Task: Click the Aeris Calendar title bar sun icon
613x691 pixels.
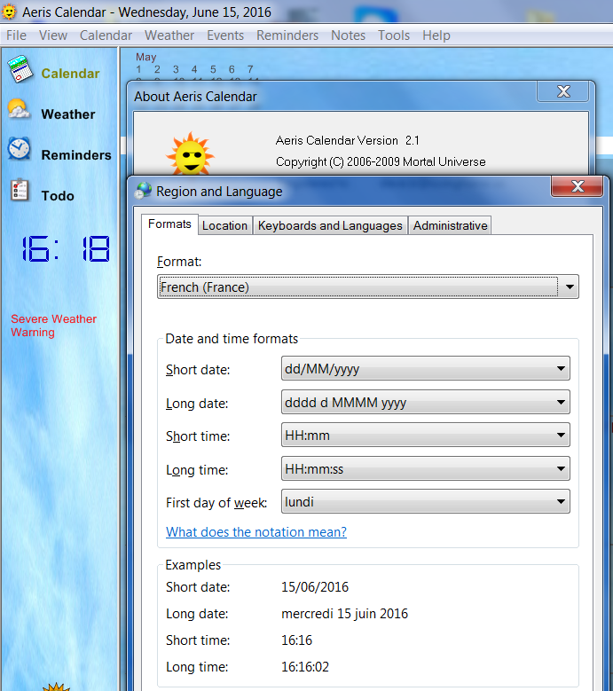Action: (8, 12)
